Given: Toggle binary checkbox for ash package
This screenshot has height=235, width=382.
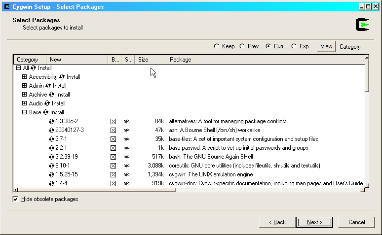Looking at the screenshot, I should point(114,130).
